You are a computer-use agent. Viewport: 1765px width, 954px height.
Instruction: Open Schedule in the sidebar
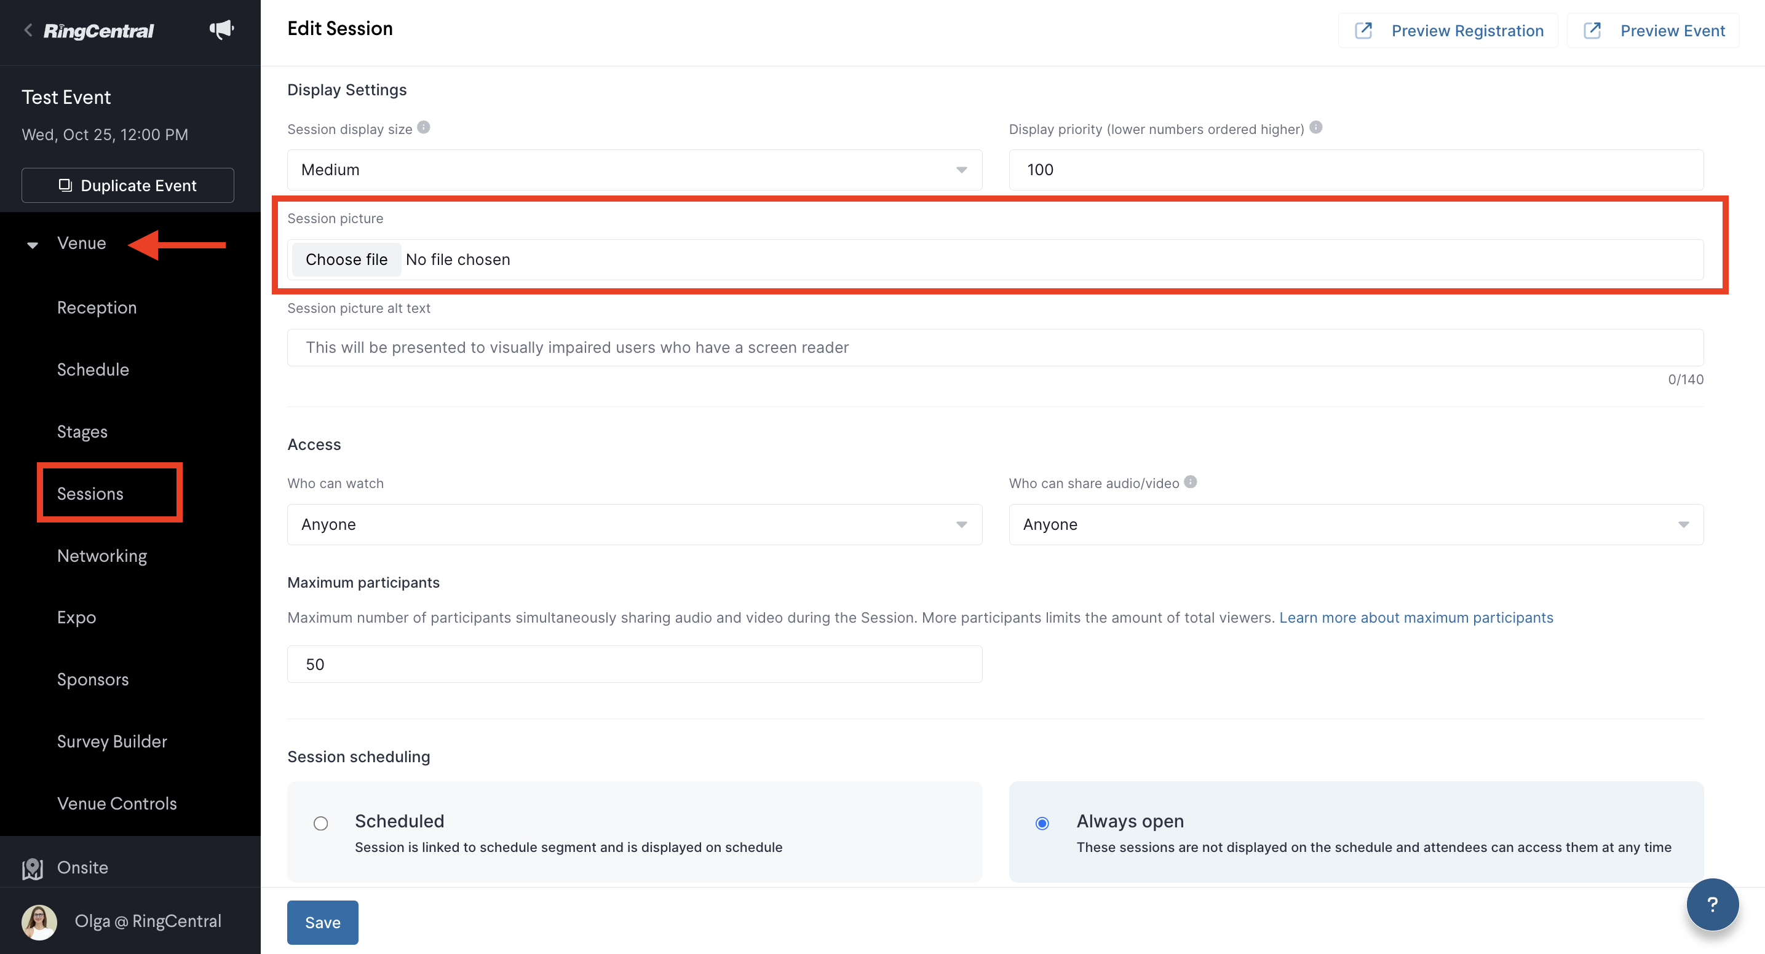tap(92, 370)
